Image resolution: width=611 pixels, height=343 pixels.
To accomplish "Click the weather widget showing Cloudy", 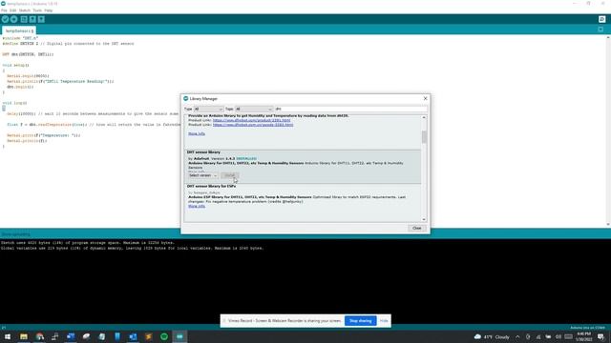I will tap(492, 336).
